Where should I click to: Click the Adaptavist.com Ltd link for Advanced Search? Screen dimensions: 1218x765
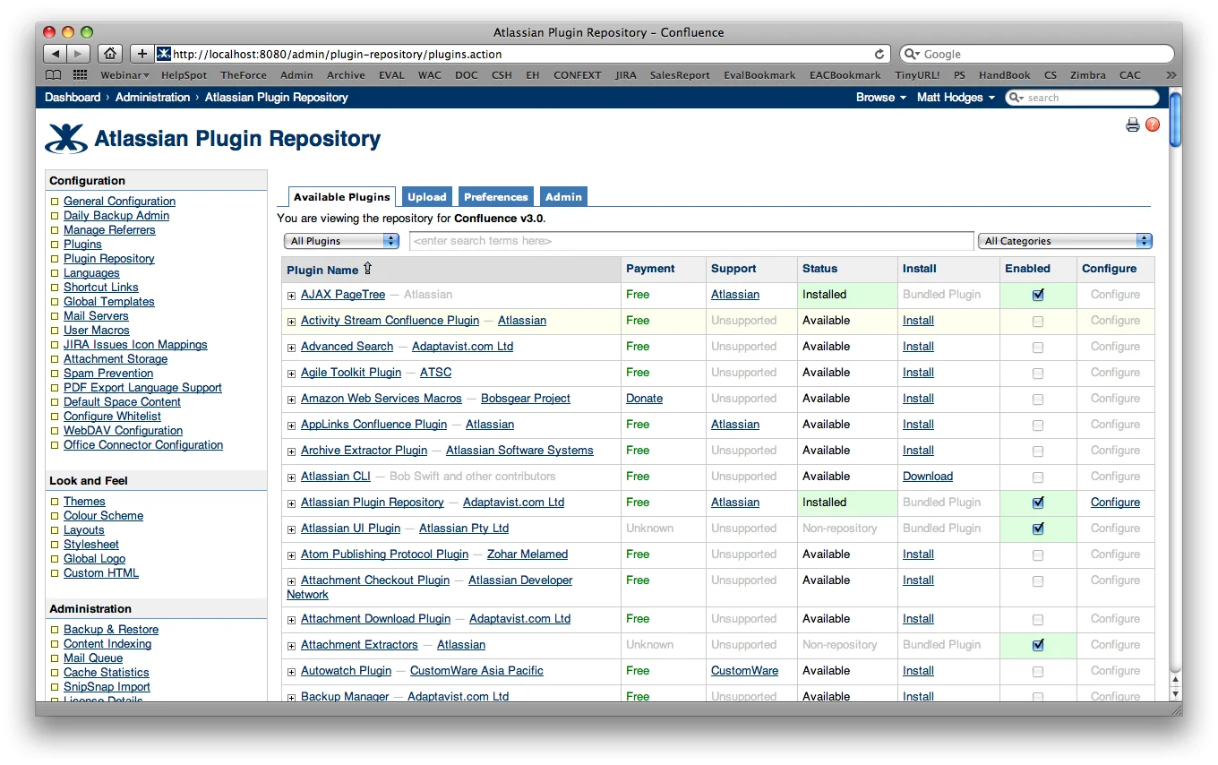pos(462,347)
